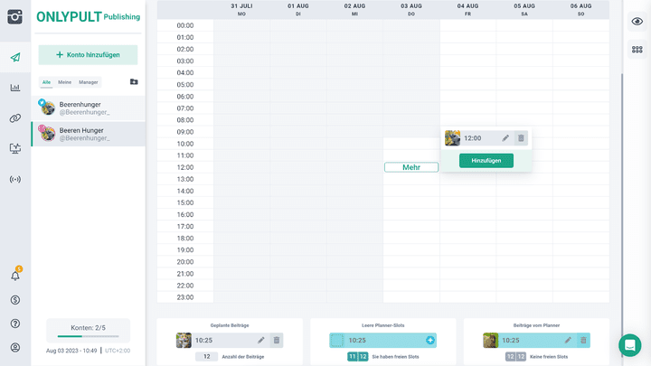651x366 pixels.
Task: Click the 02 AUG column header
Action: pos(354,10)
